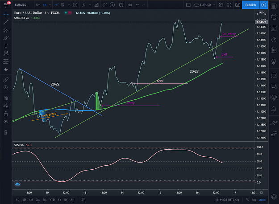This screenshot has width=279, height=204.
Task: Select the 1M date range
Action: (x=31, y=200)
